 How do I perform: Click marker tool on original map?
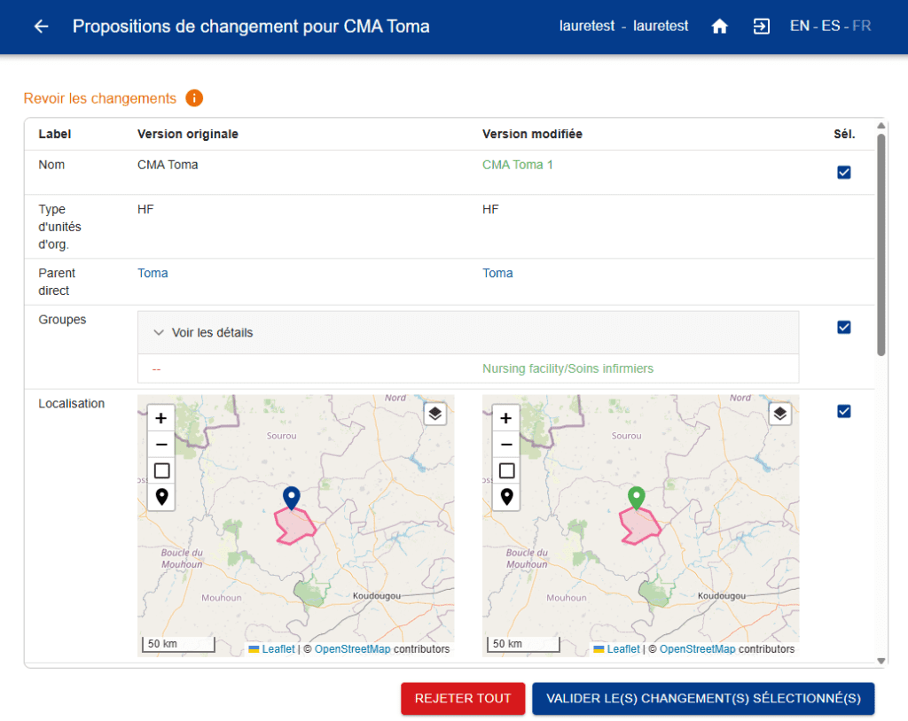161,497
